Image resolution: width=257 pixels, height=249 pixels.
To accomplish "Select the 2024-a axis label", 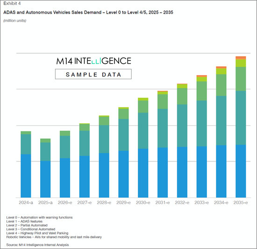I will [26, 203].
